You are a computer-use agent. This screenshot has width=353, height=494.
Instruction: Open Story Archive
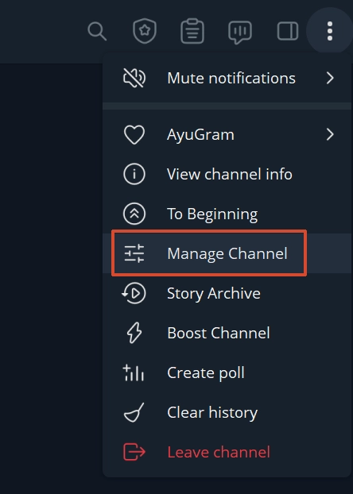[x=227, y=293]
